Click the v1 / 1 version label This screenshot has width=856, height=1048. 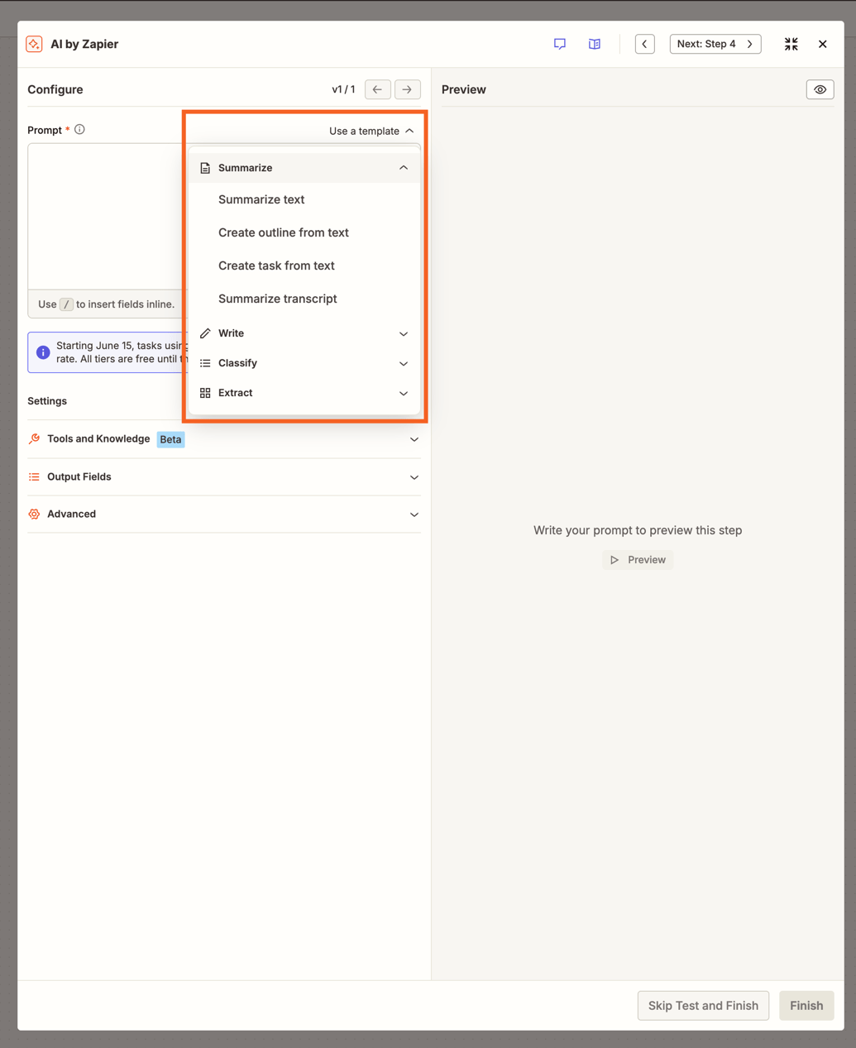click(343, 89)
